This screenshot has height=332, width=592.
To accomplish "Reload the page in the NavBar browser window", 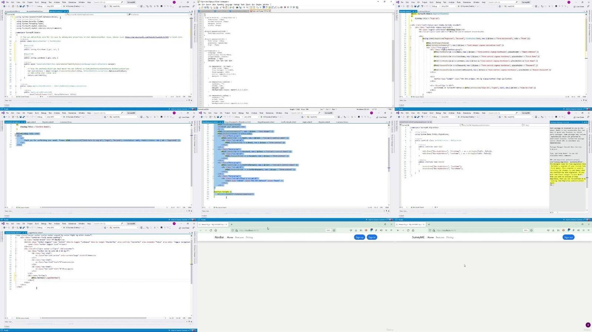I will 211,230.
